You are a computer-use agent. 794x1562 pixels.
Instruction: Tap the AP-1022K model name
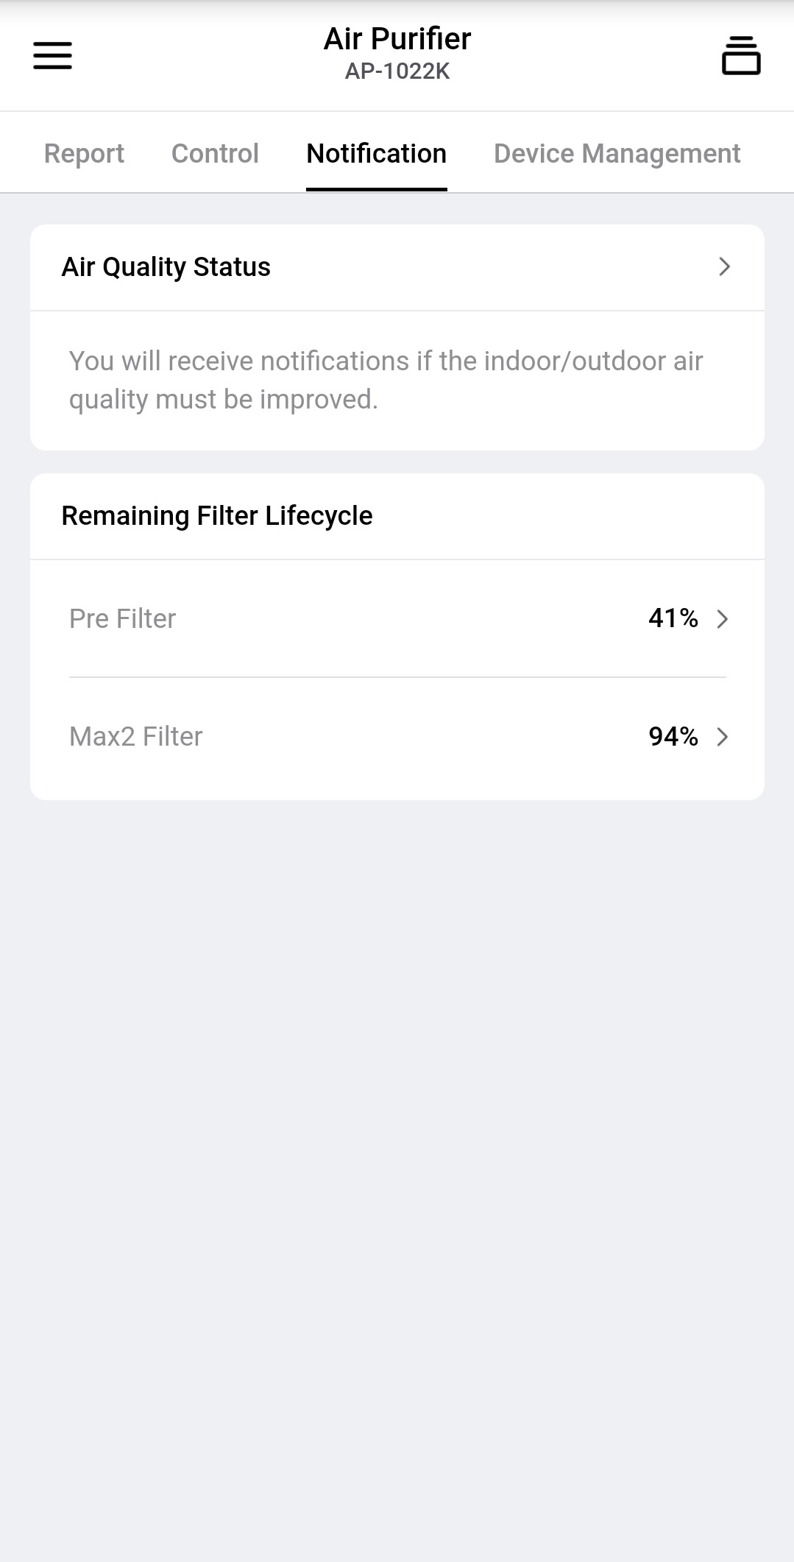point(397,71)
